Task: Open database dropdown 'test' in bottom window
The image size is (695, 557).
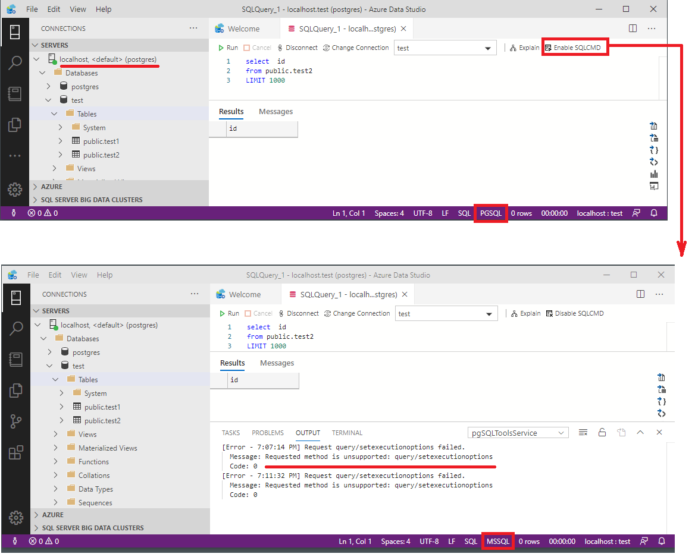Action: point(446,313)
